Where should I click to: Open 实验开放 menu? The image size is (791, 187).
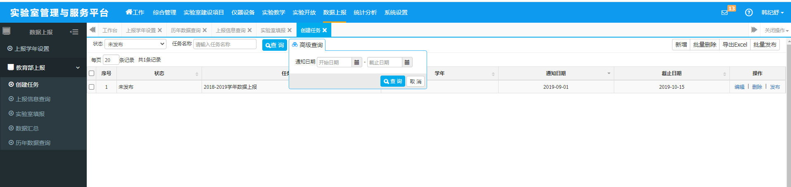click(x=304, y=12)
